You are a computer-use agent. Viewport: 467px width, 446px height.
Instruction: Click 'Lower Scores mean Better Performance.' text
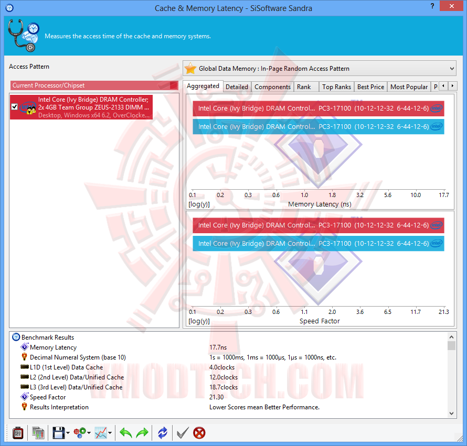tap(264, 407)
